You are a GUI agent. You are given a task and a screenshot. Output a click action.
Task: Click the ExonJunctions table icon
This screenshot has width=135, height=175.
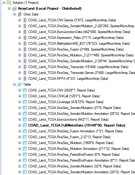(25, 119)
